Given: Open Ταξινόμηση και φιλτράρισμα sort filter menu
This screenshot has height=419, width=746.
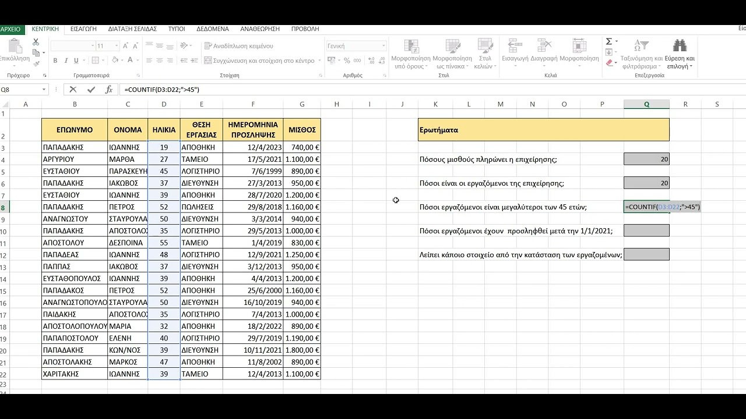Looking at the screenshot, I should [x=642, y=54].
